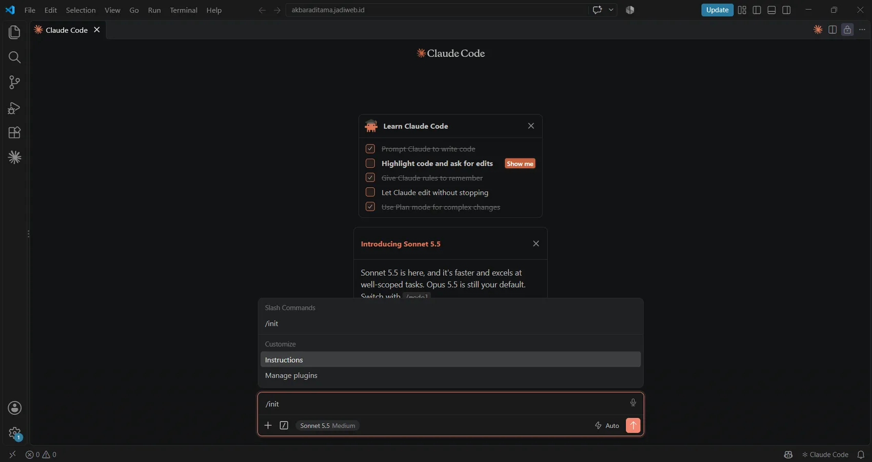Screen dimensions: 872x462
Task: Select Instructions in the Customize list
Action: [450, 359]
